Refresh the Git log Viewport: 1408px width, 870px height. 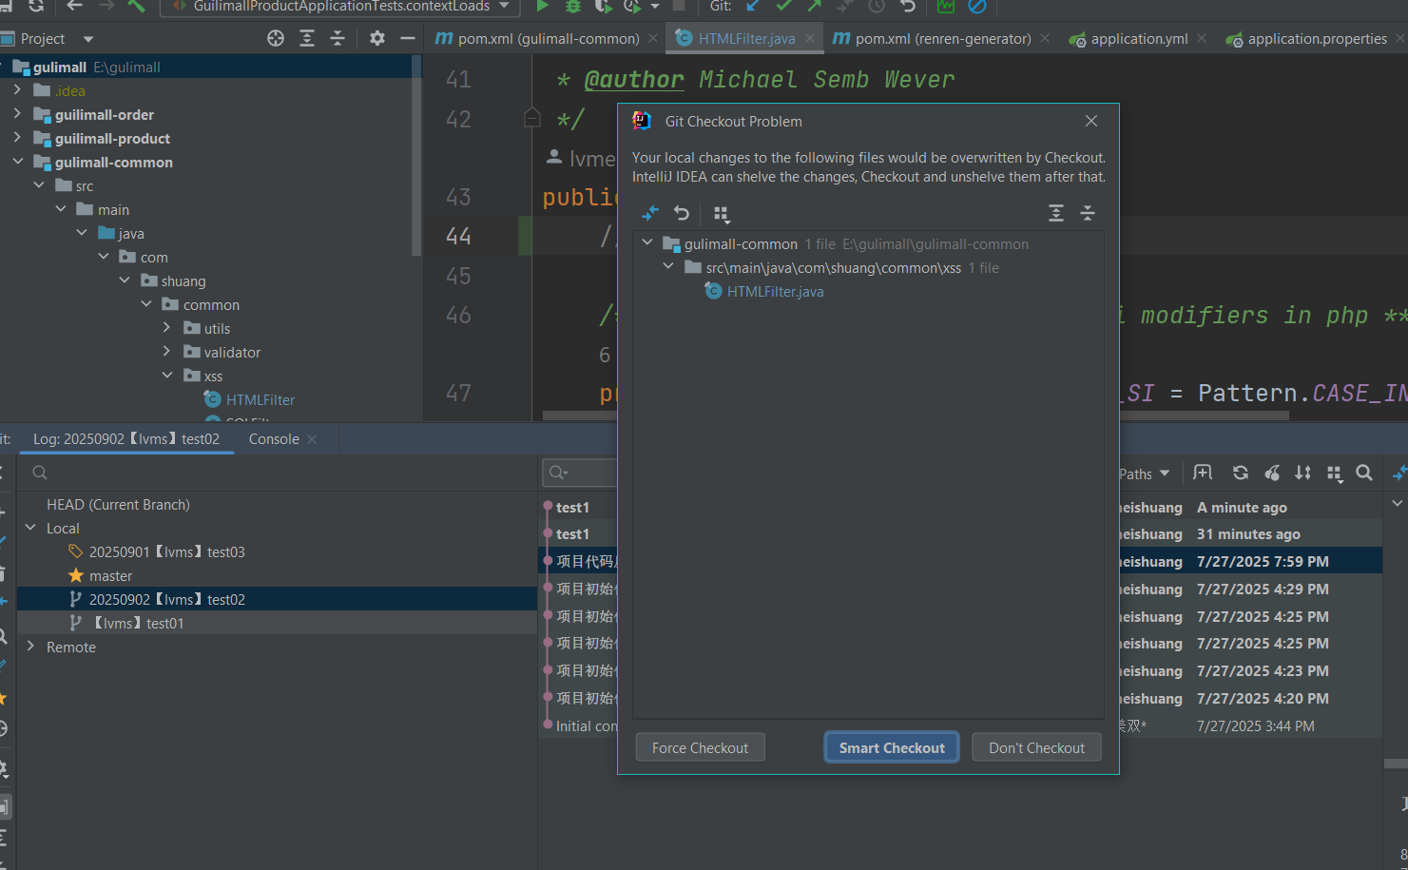coord(1241,473)
